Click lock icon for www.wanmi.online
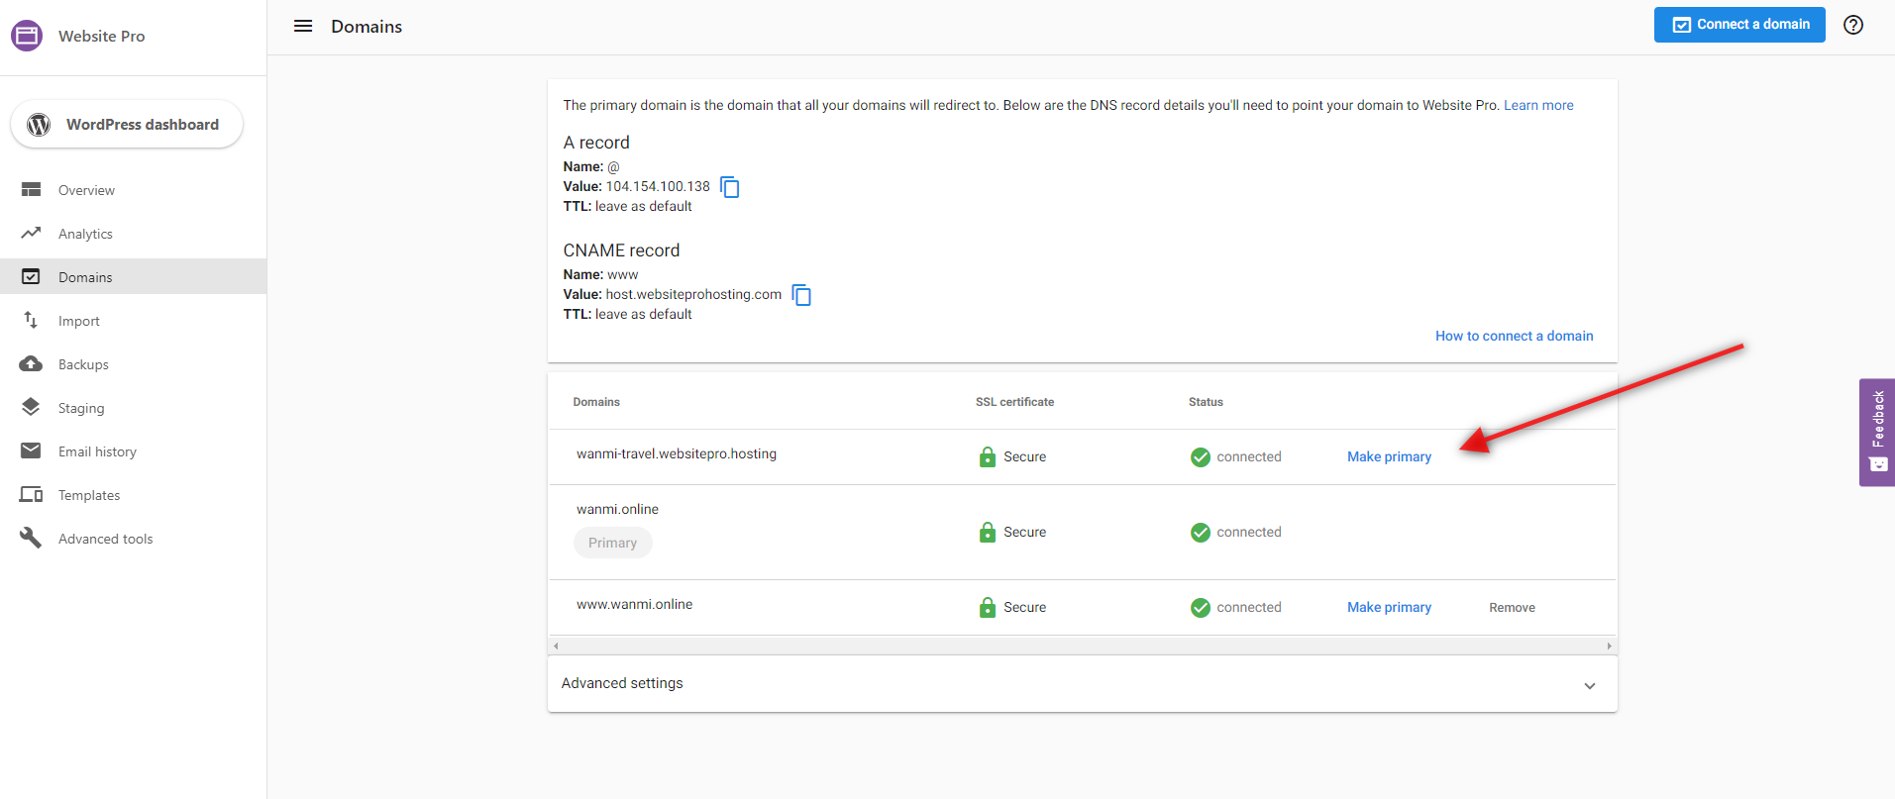 (x=987, y=607)
